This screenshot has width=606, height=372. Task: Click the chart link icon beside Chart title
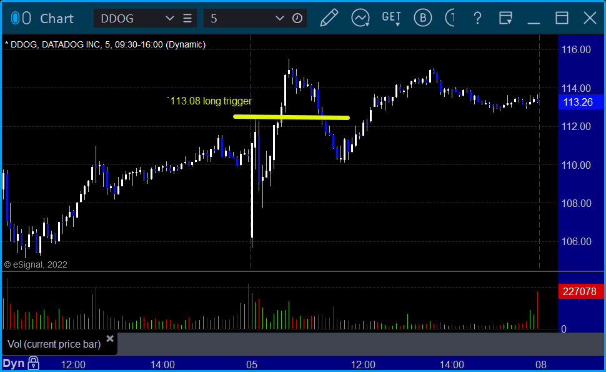tap(21, 18)
